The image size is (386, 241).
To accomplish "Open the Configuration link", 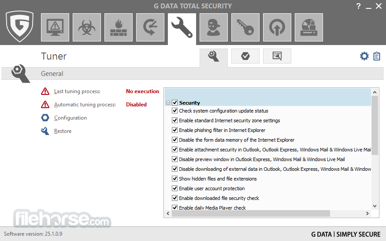I will [x=71, y=118].
